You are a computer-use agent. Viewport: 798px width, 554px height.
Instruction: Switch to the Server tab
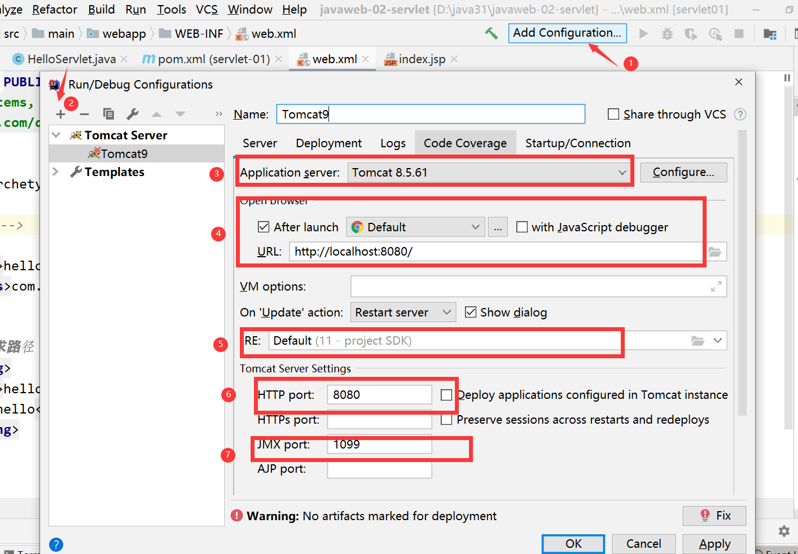(x=260, y=143)
